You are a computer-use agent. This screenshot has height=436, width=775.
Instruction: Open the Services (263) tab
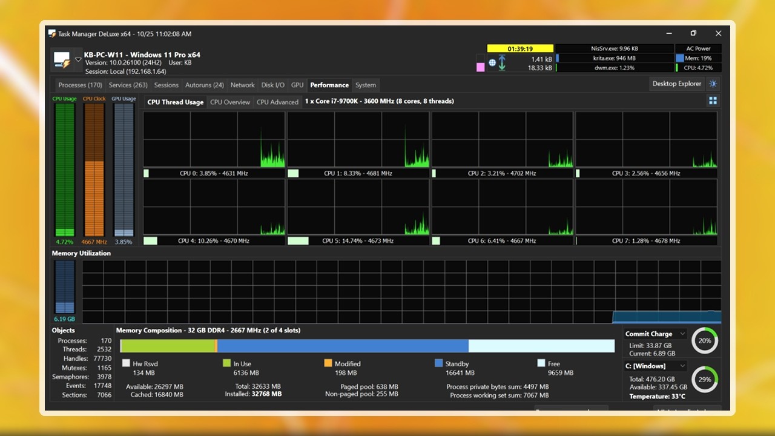coord(128,85)
